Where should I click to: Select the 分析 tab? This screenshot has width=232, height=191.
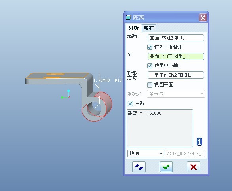(x=133, y=28)
